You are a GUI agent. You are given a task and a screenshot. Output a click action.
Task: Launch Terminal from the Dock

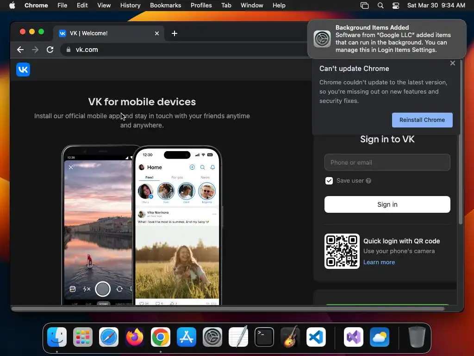tap(264, 337)
